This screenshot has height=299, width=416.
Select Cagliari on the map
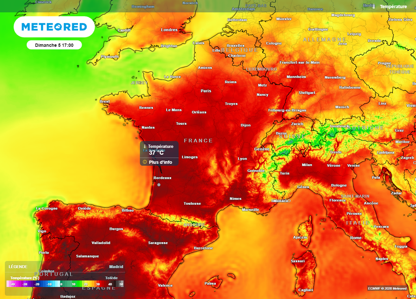(x=305, y=290)
